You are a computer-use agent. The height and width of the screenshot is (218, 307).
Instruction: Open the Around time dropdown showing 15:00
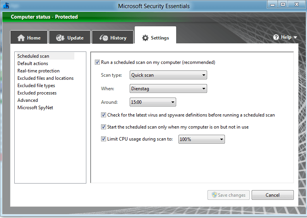click(x=153, y=102)
